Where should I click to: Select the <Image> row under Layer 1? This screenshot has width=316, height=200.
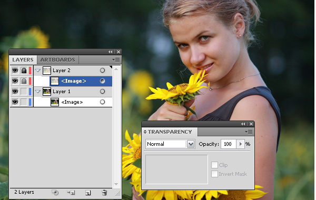click(x=72, y=102)
